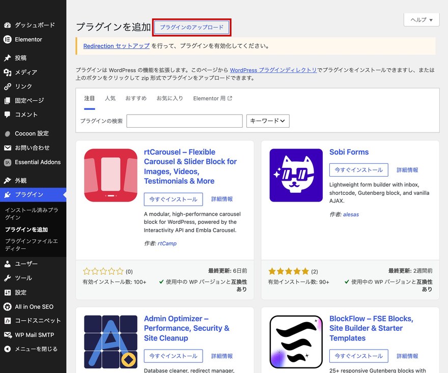Image resolution: width=448 pixels, height=373 pixels.
Task: Click the code snippet icon beside コードスニペット
Action: (x=8, y=321)
